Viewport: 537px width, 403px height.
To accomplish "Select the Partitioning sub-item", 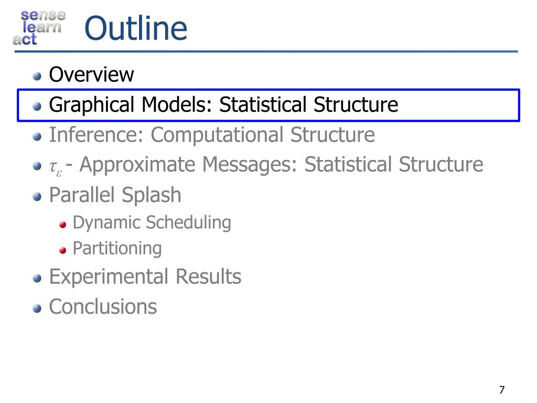I will (x=117, y=249).
